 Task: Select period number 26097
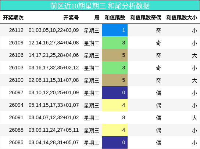(16, 93)
